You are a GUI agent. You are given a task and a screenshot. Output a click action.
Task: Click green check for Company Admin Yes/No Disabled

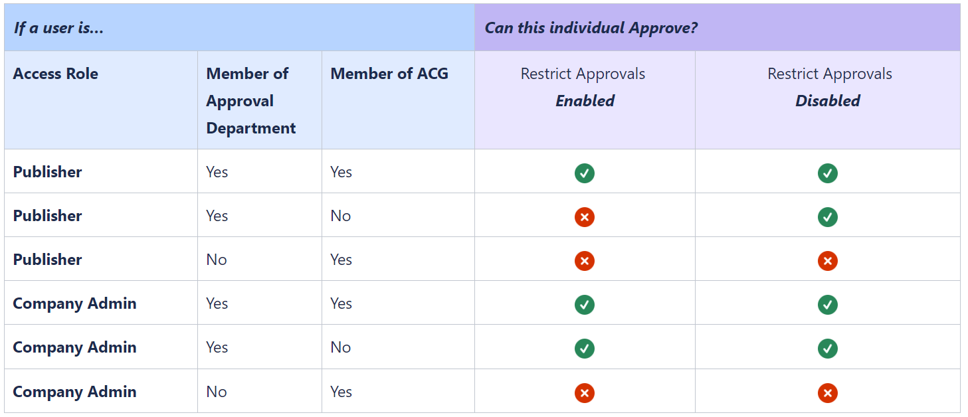pos(828,349)
